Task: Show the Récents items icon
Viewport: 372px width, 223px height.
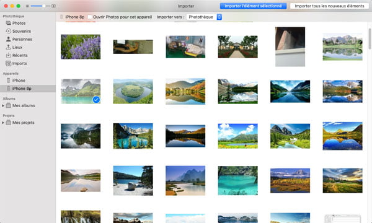Action: coord(8,55)
